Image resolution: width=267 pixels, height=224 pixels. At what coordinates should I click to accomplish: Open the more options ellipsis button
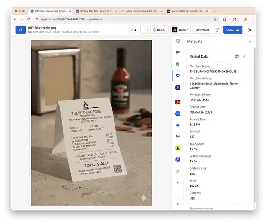(x=144, y=30)
